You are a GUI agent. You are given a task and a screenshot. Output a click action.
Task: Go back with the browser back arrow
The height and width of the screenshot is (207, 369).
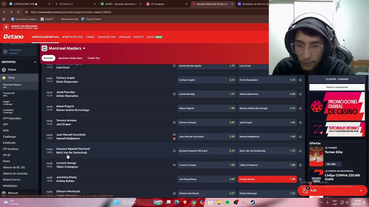click(4, 12)
